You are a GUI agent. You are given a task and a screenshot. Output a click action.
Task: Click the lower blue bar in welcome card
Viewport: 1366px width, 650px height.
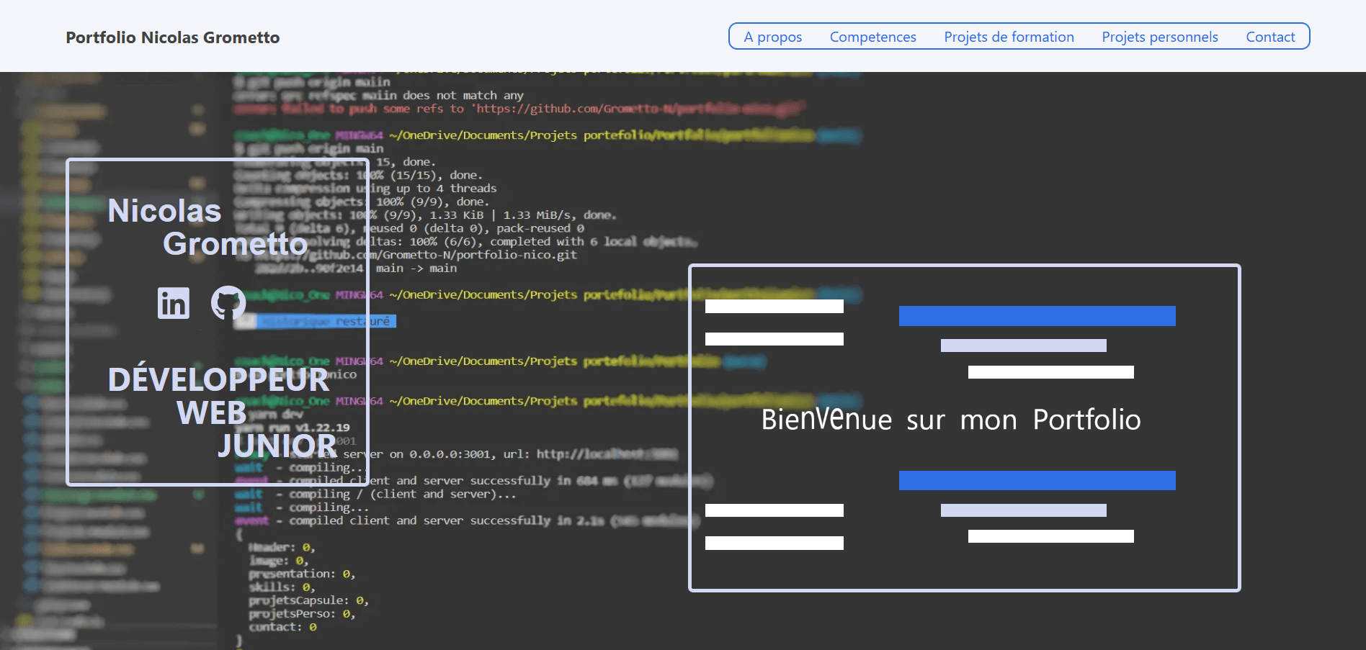[x=1037, y=480]
